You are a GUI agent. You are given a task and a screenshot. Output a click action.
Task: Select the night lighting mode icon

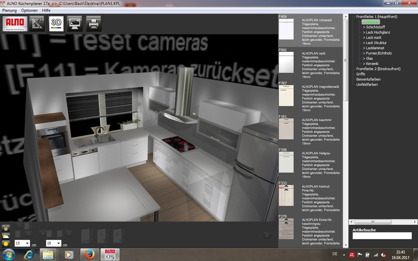pyautogui.click(x=6, y=228)
